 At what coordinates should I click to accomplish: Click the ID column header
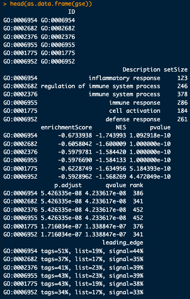[72, 12]
